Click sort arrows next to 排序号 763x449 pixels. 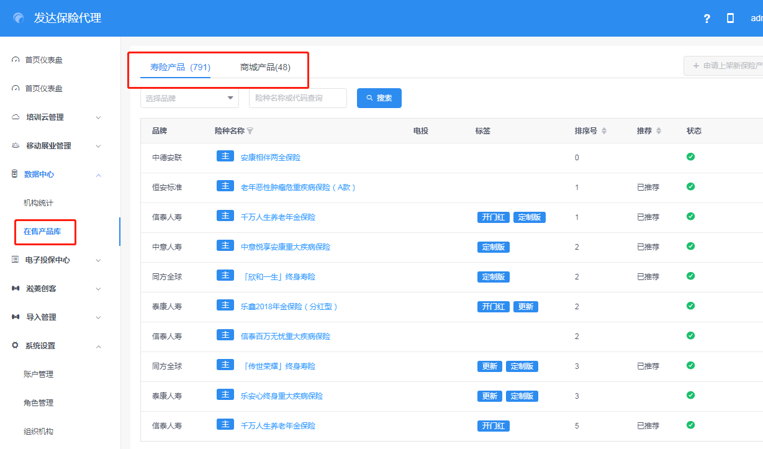coord(604,131)
